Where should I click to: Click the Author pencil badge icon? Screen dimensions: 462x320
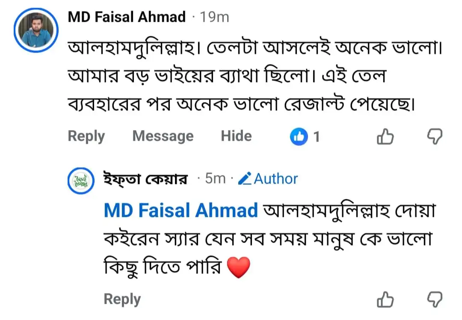245,178
